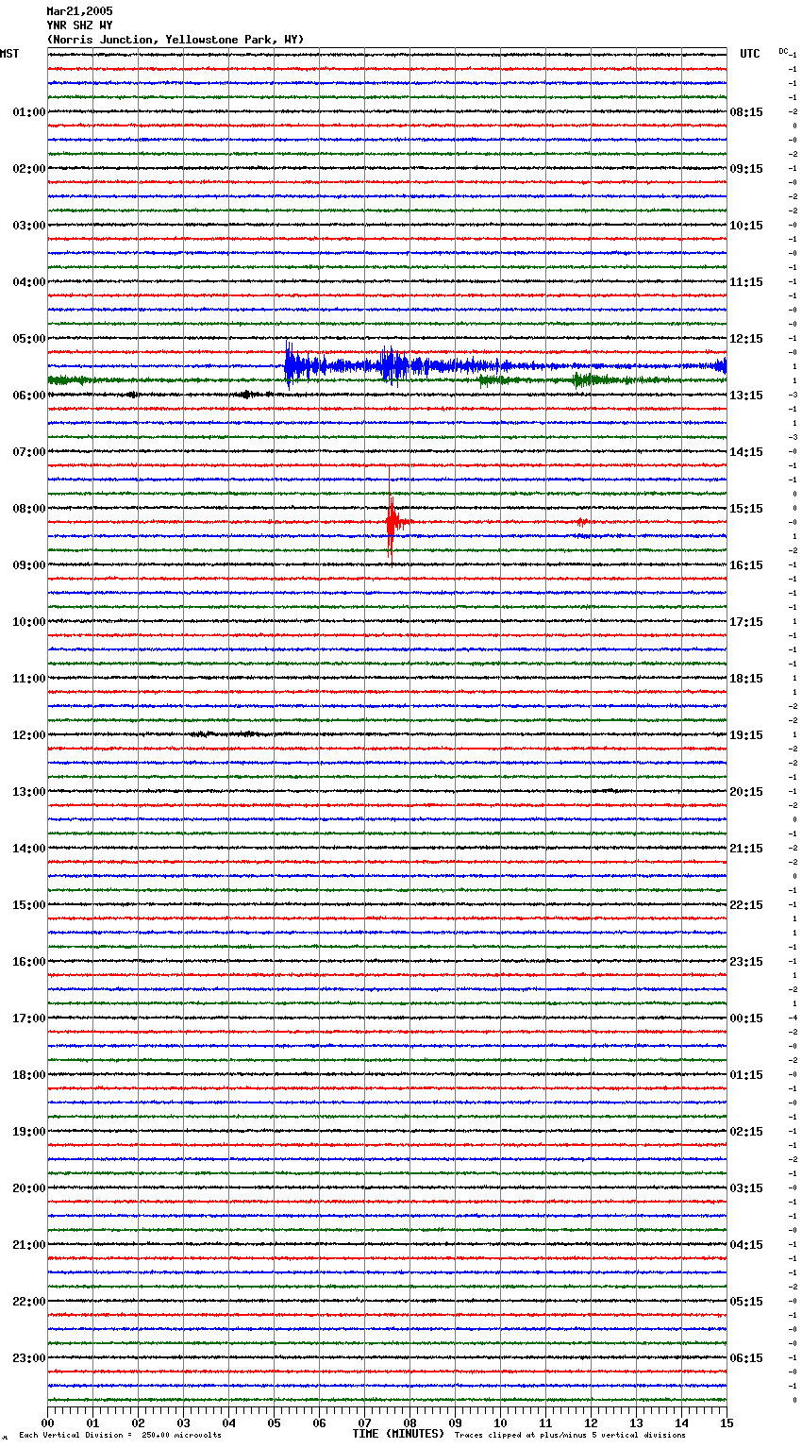Click the 12:15 UTC time label

click(x=746, y=339)
